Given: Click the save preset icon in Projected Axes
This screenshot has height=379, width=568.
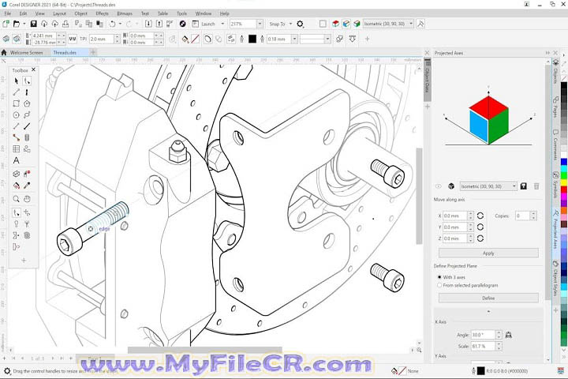Looking at the screenshot, I should 524,186.
